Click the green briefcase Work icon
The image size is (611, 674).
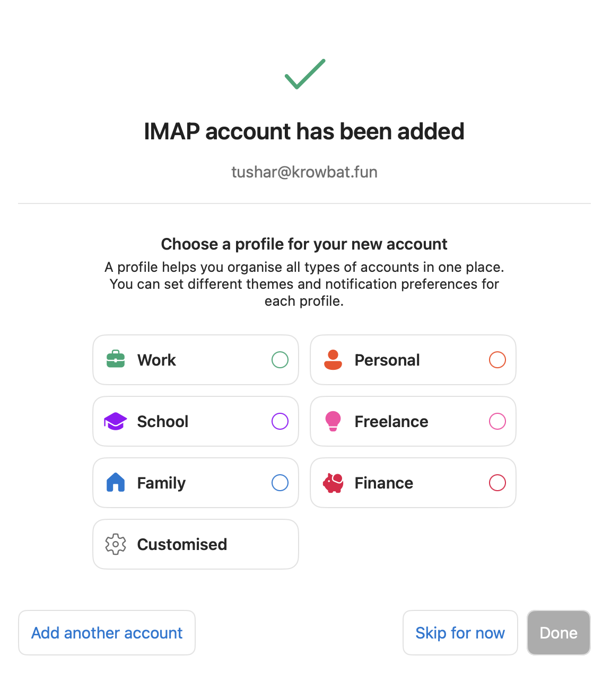116,360
